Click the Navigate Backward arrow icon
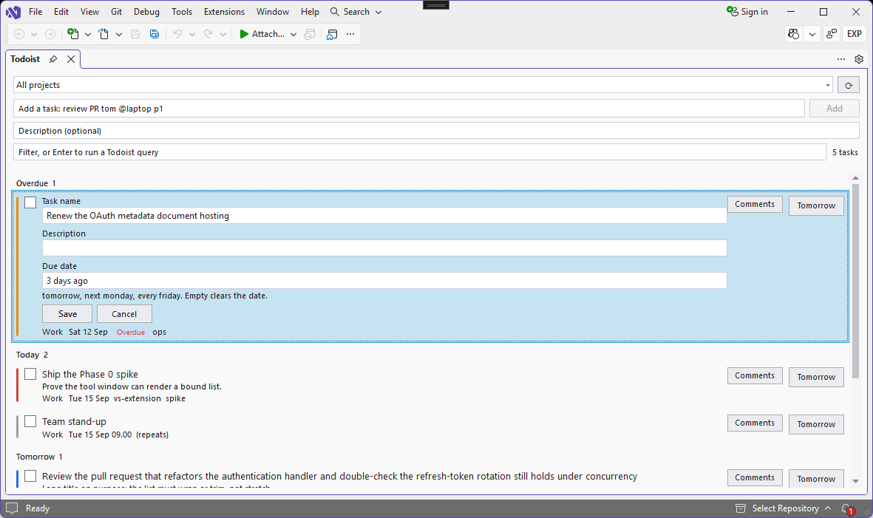The height and width of the screenshot is (518, 873). click(x=19, y=34)
